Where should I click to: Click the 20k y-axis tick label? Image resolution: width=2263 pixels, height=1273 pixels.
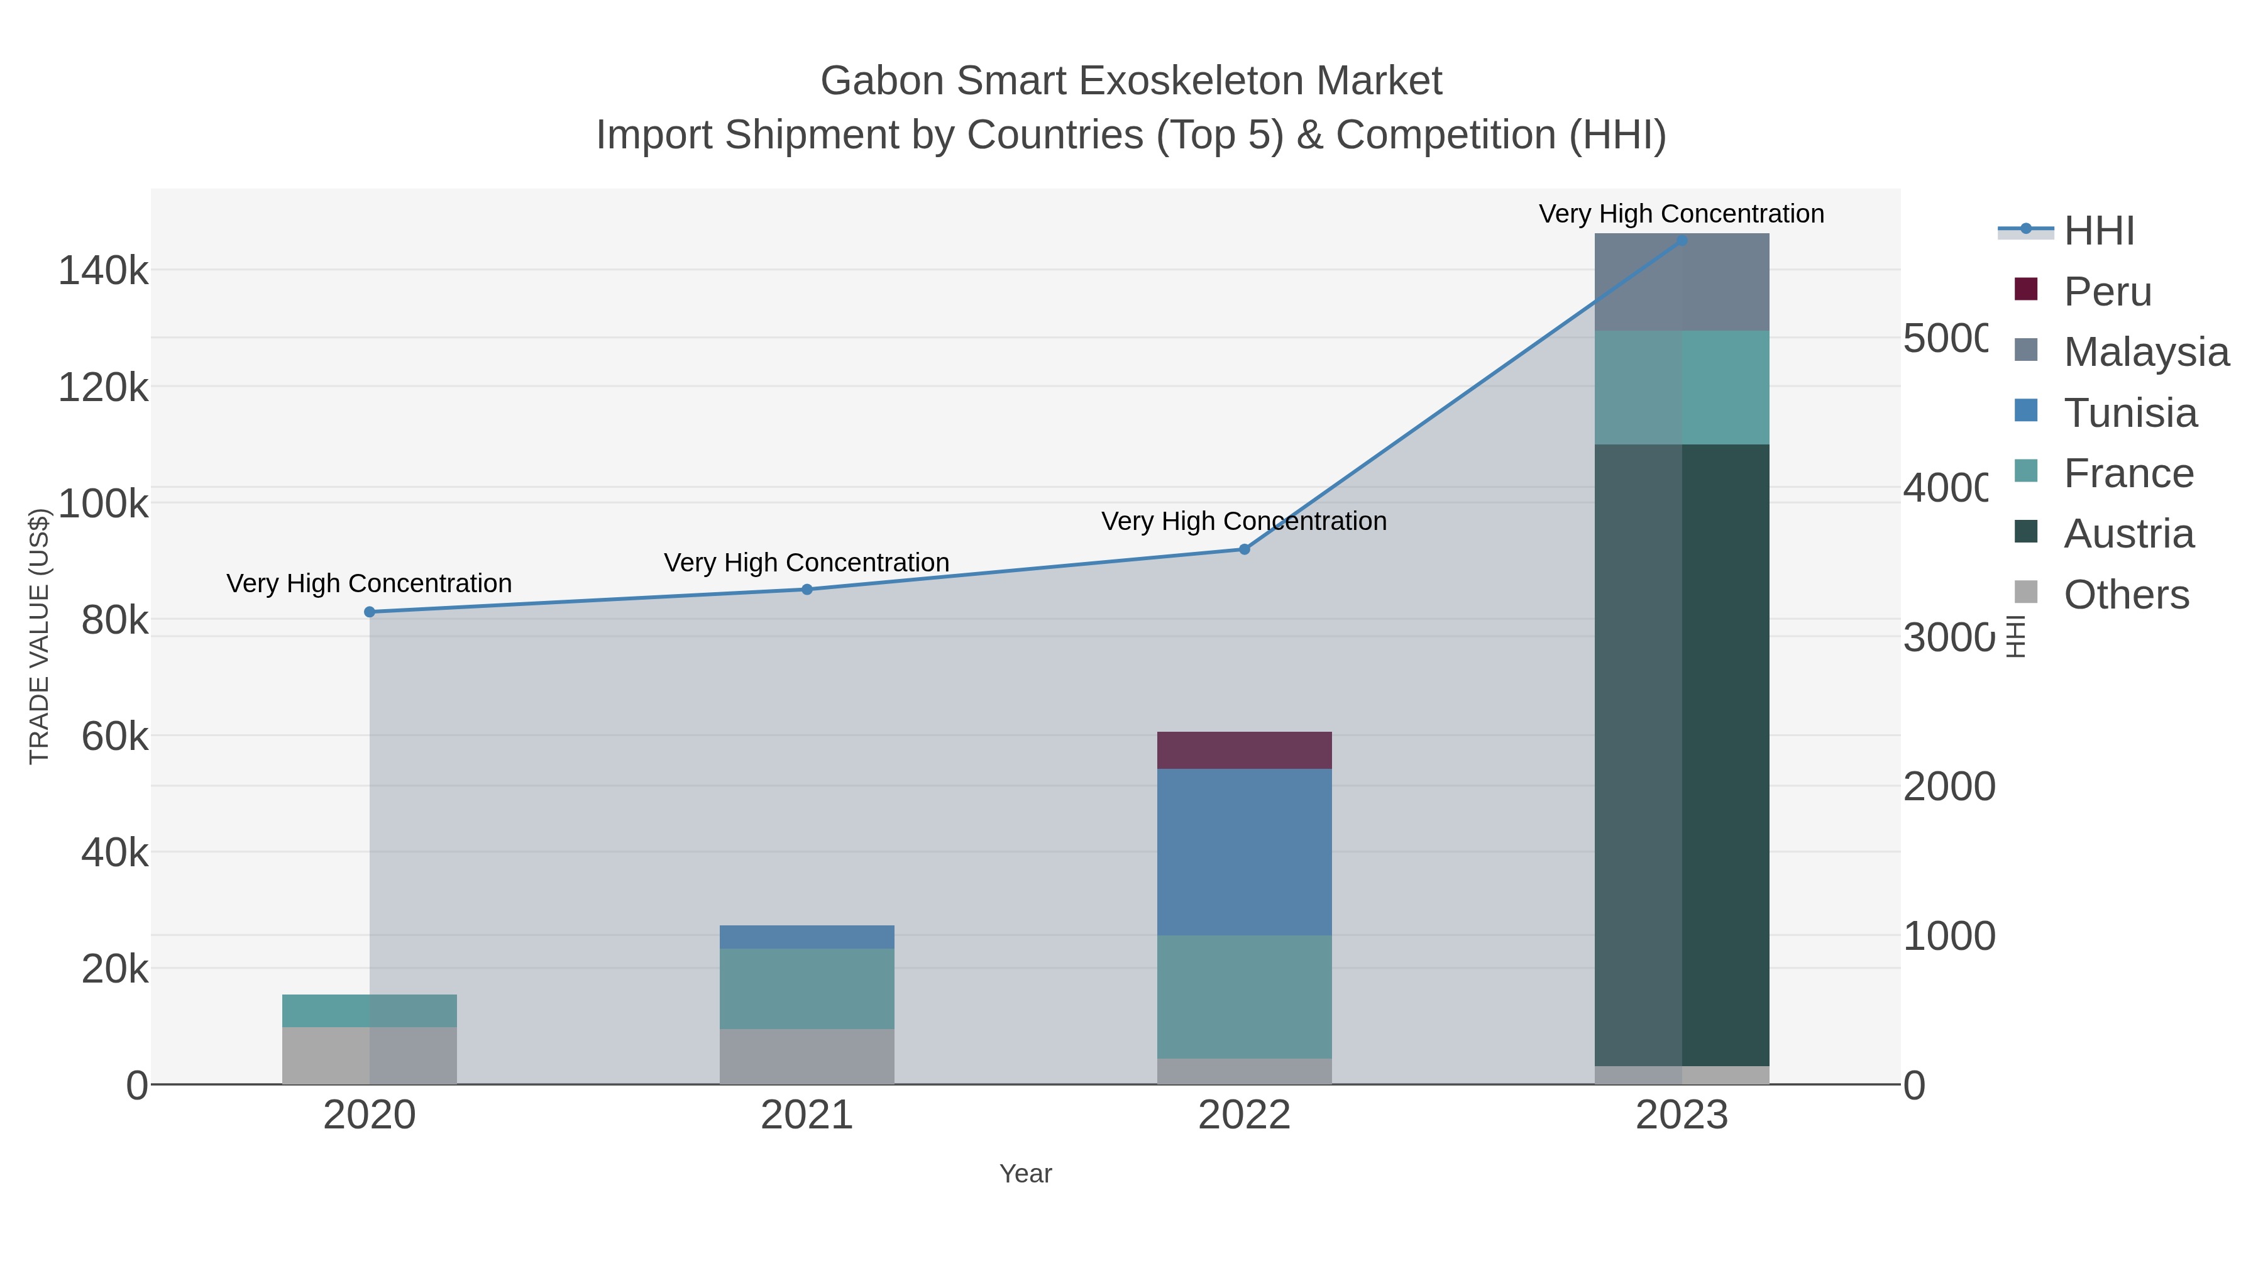point(115,969)
